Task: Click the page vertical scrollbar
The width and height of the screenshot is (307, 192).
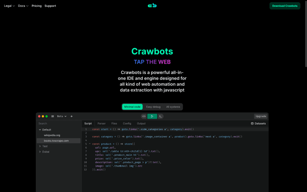Action: [x=306, y=34]
